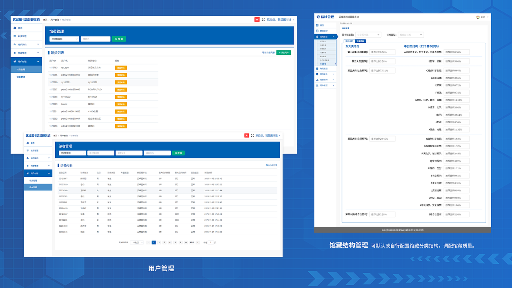The image size is (512, 288).
Task: Click the 用户管理 icon in 馆员管理 sidebar
Action: (x=15, y=62)
